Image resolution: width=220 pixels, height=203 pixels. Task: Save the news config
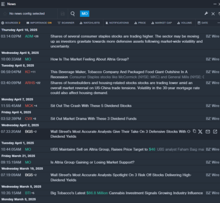[63, 13]
